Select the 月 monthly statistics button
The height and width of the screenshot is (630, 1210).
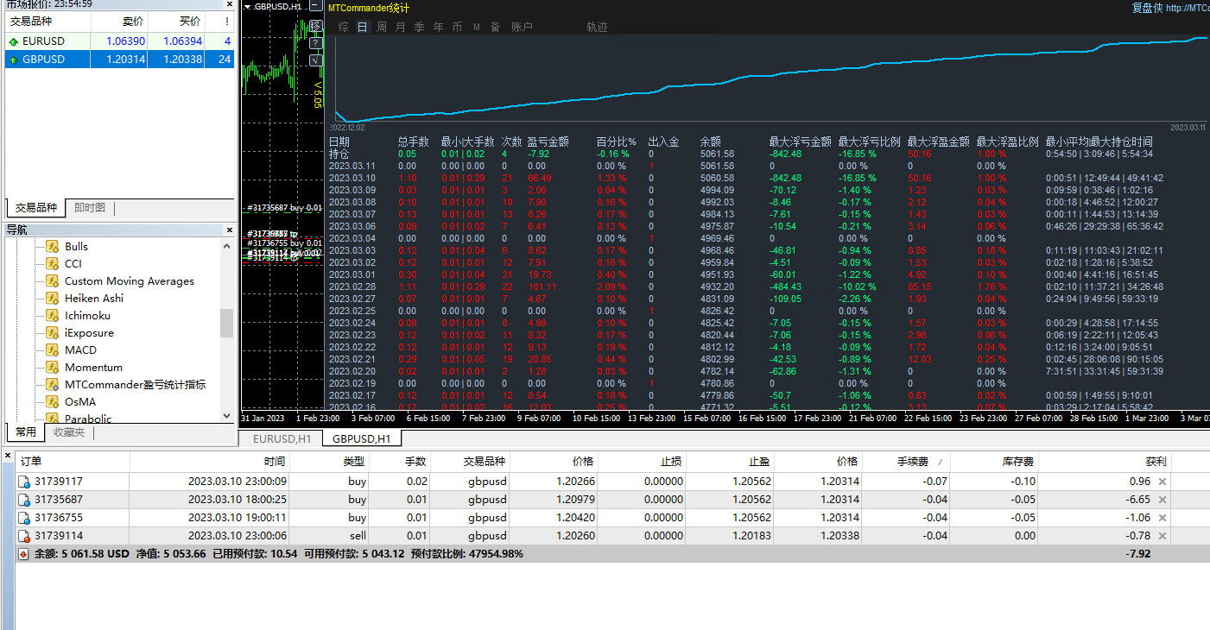(x=400, y=28)
